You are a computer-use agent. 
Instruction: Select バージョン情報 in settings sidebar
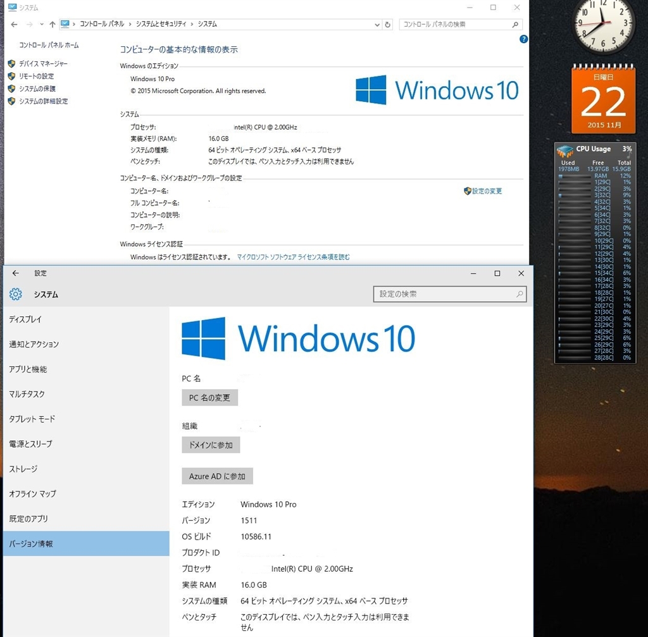86,543
